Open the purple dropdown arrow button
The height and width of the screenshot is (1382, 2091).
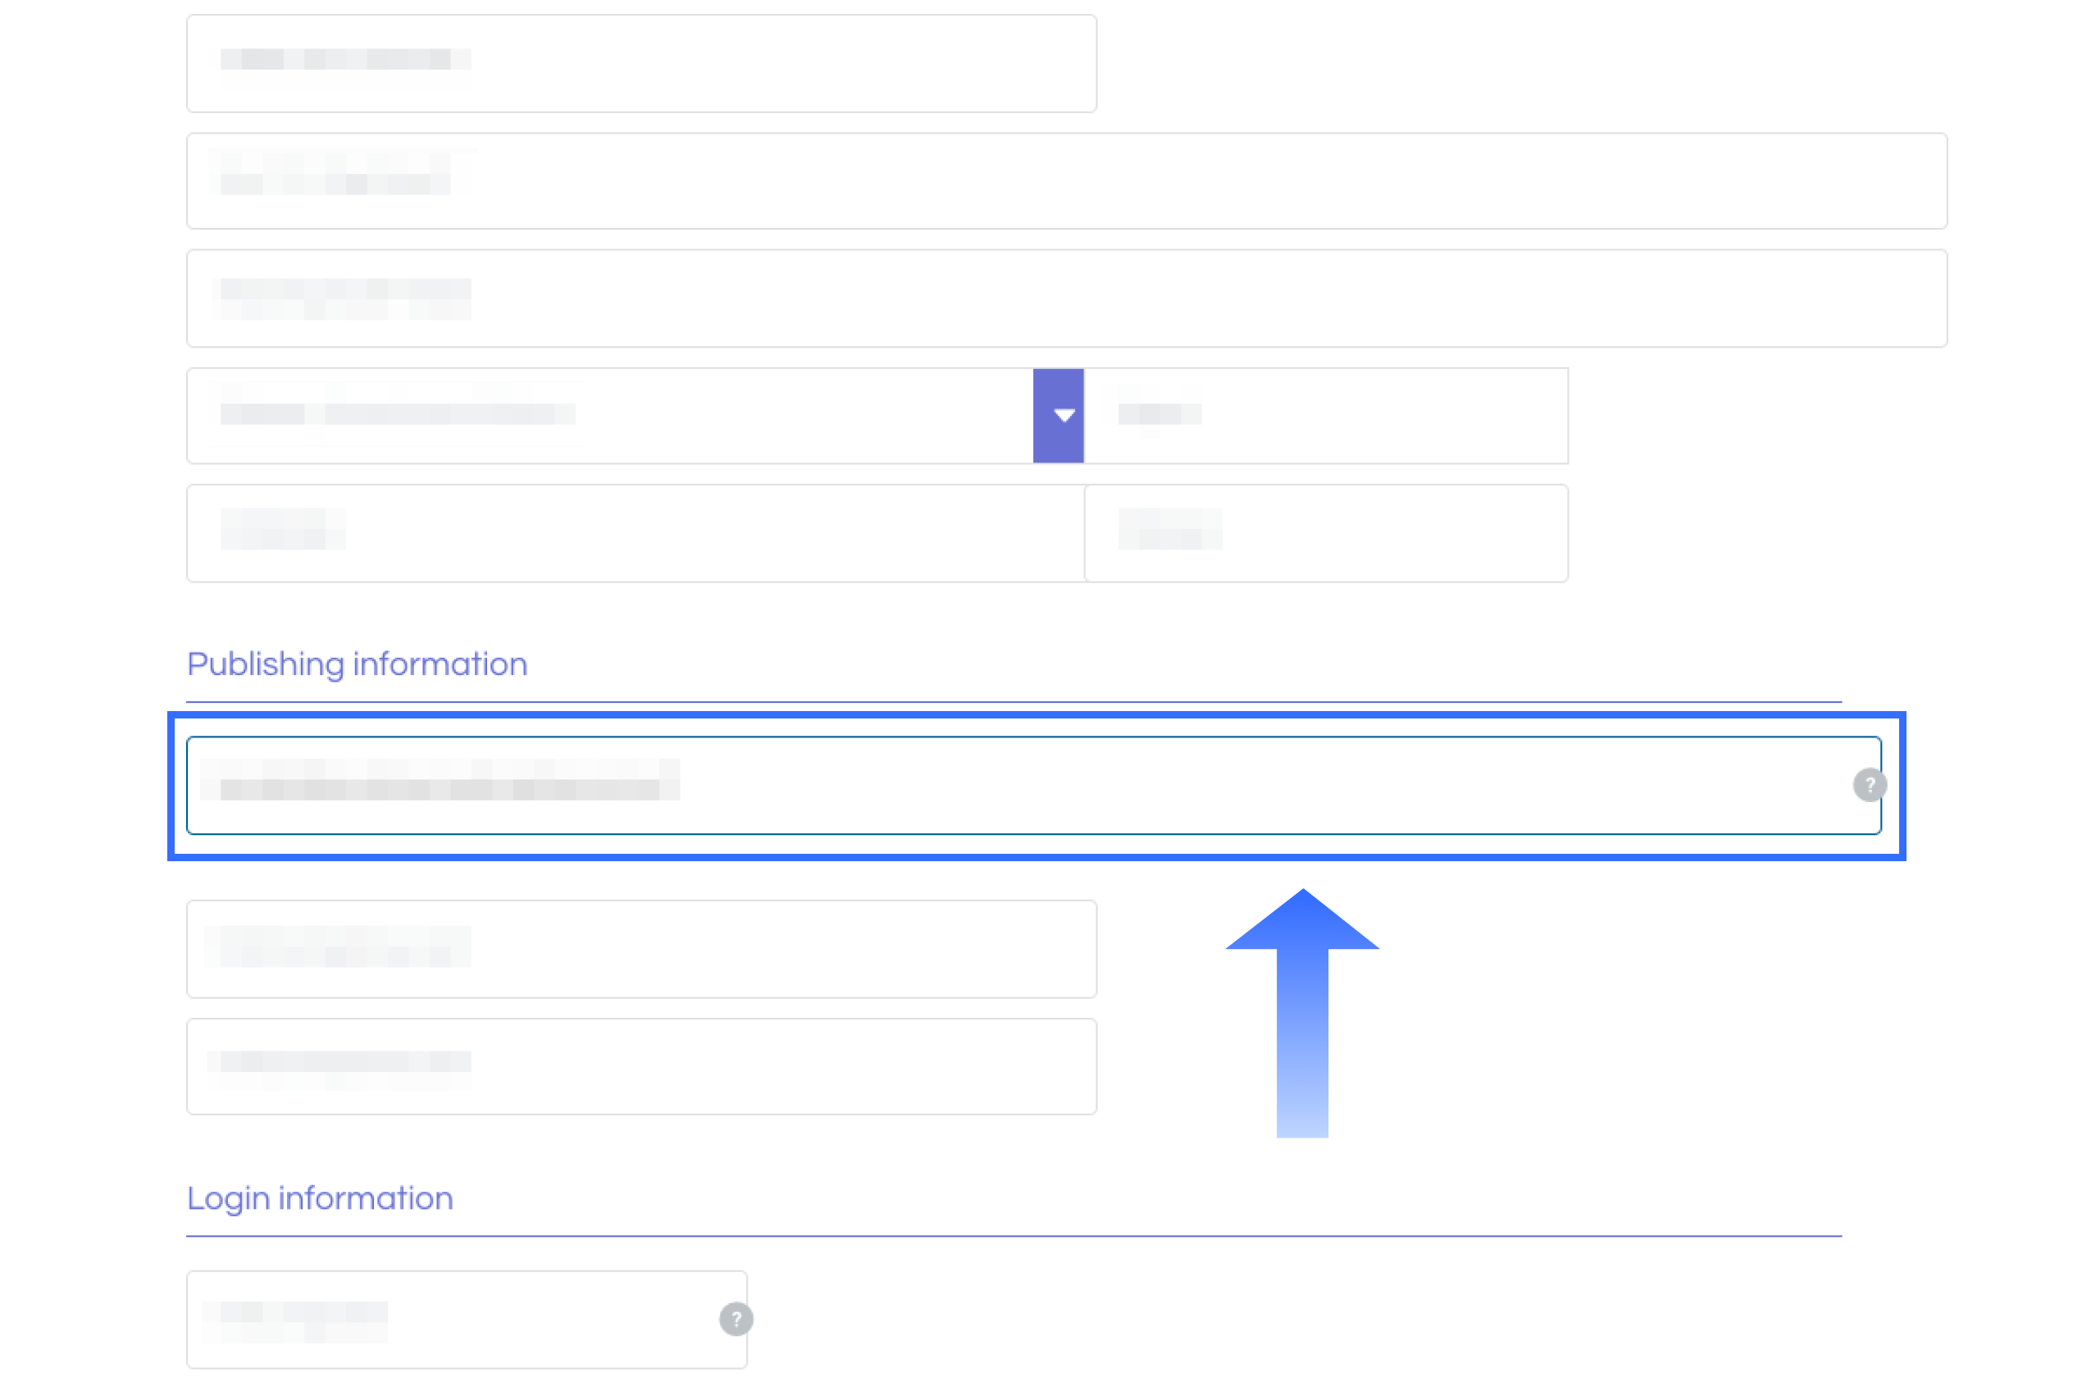1058,415
